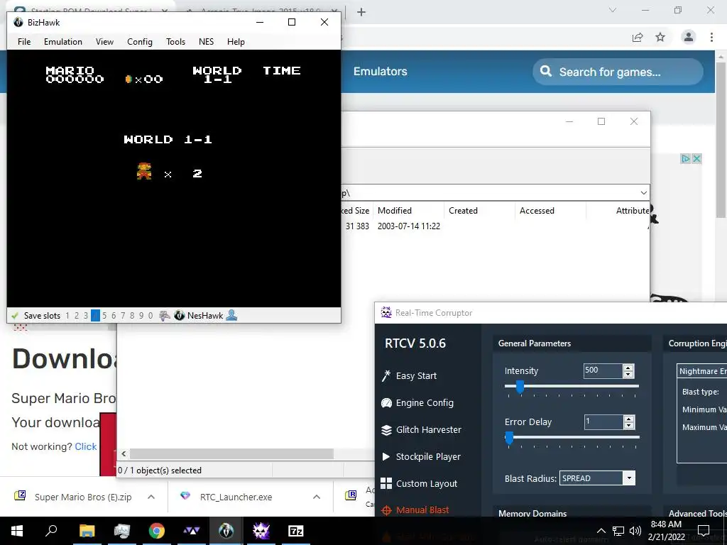
Task: Open the View menu in BizHawk
Action: point(104,42)
